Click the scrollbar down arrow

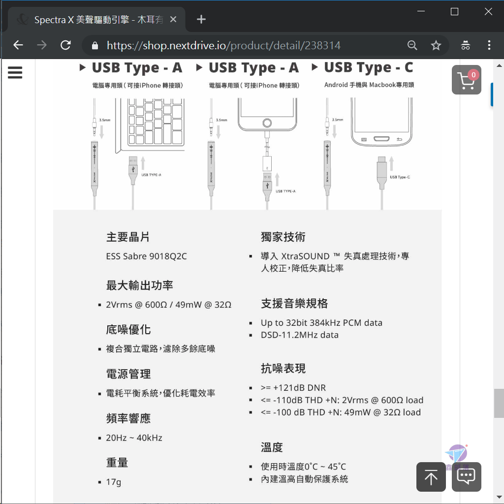pos(499,498)
